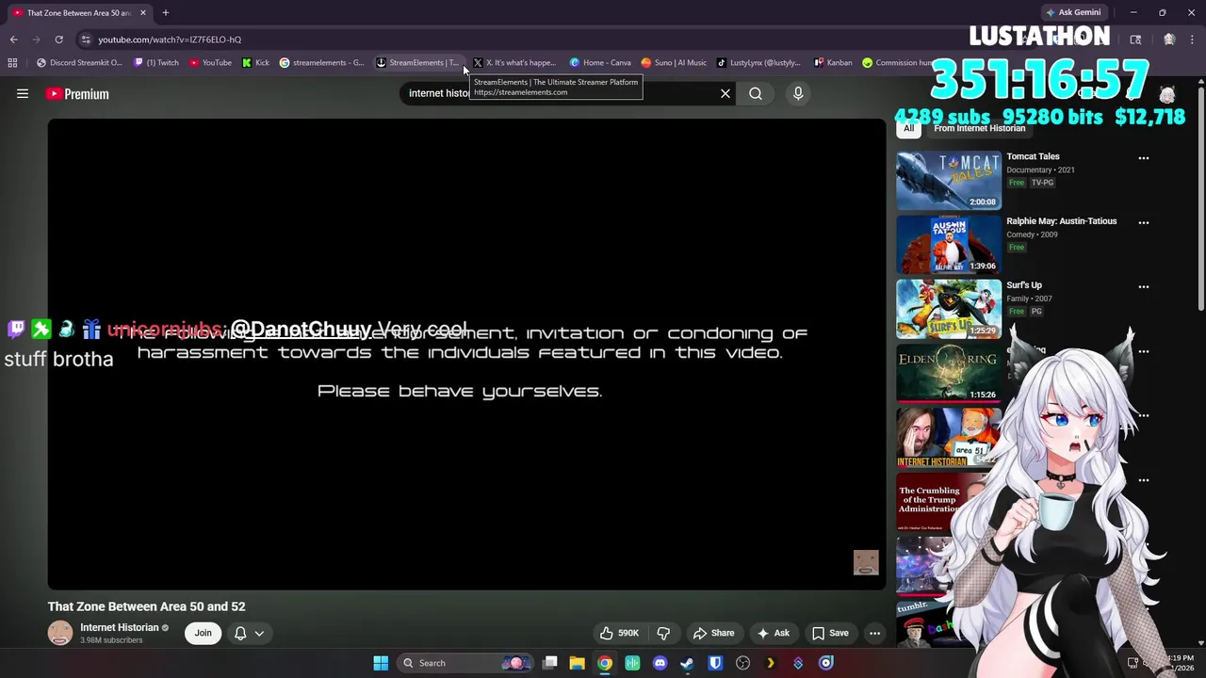1206x678 pixels.
Task: Open Elden Ring video thumbnail
Action: coord(949,373)
